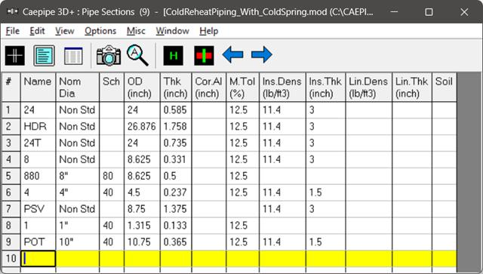Open the Graphics window table icon

(73, 56)
